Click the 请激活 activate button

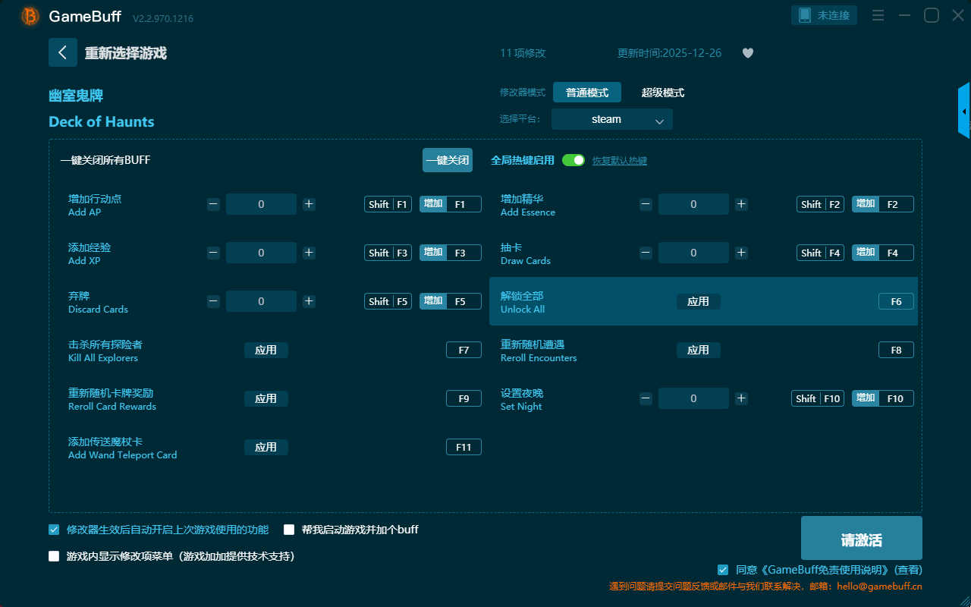[x=861, y=539]
